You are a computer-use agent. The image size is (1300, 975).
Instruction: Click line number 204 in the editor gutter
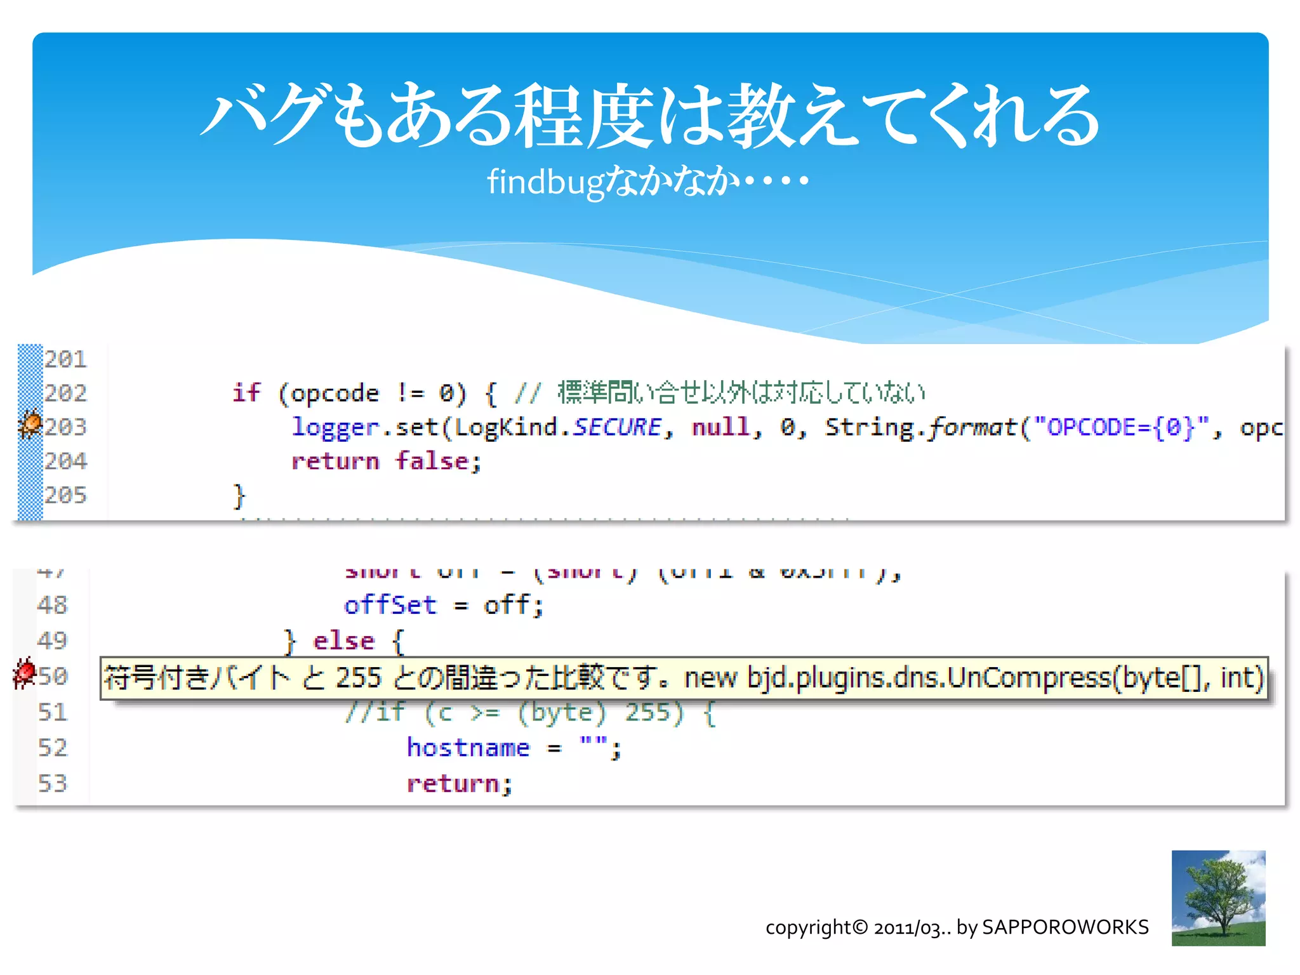pos(65,461)
